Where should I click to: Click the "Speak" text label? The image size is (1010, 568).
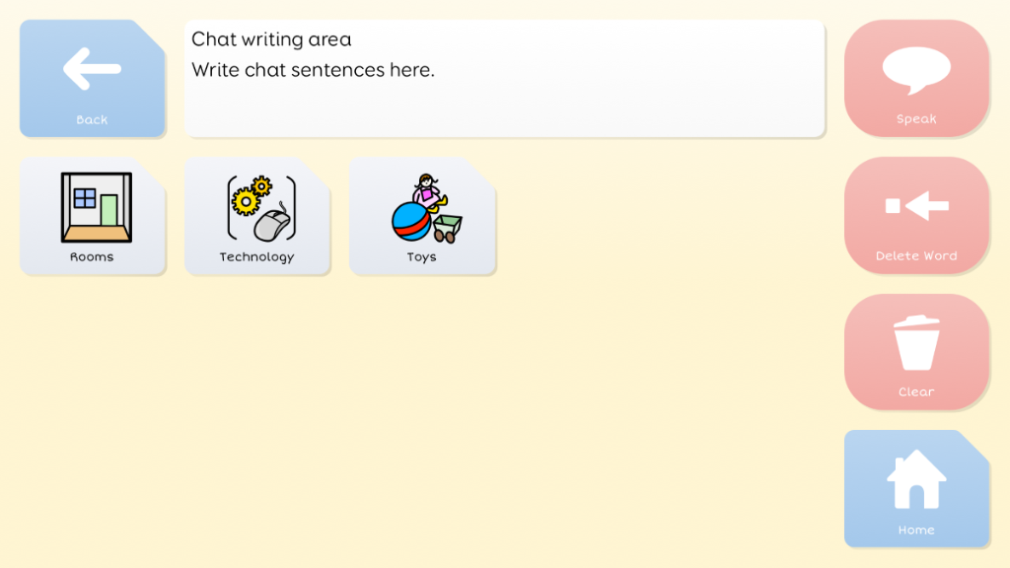[x=916, y=119]
